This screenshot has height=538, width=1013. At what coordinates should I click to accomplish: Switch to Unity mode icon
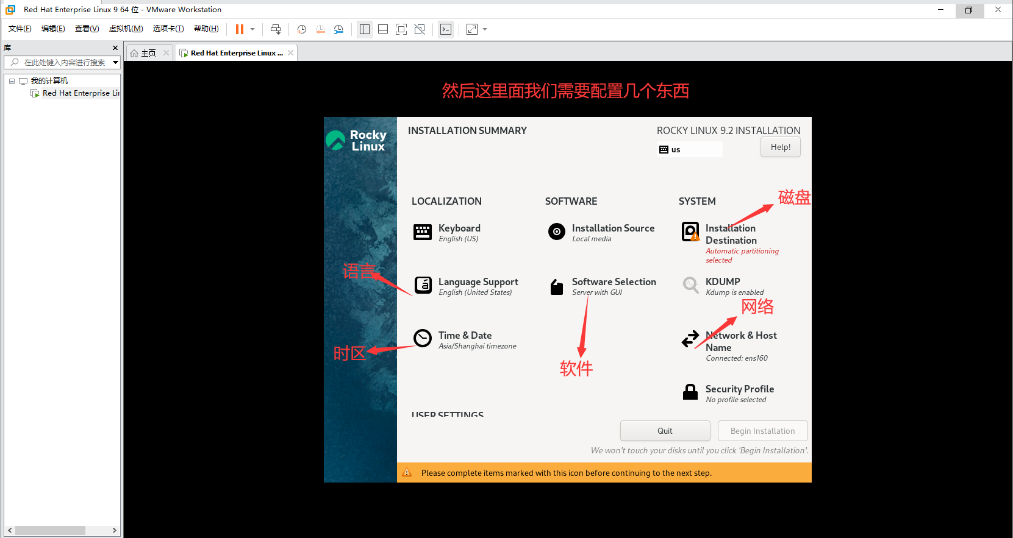click(x=420, y=29)
